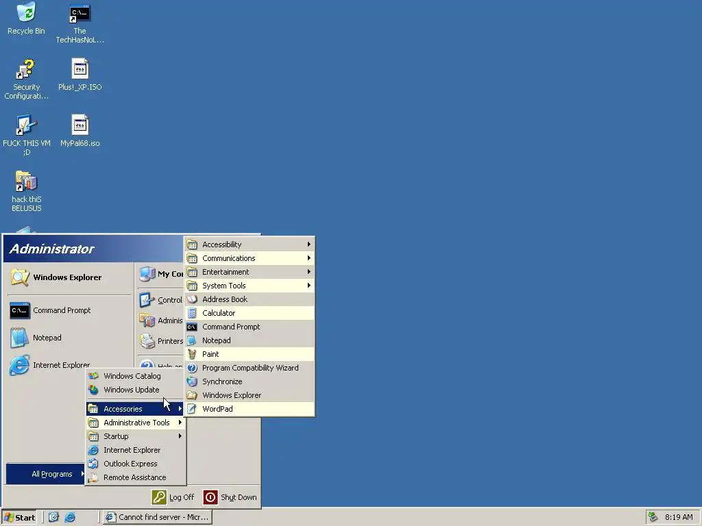Image resolution: width=702 pixels, height=526 pixels.
Task: Select the hack thiS BELUSUS icon
Action: (x=27, y=191)
